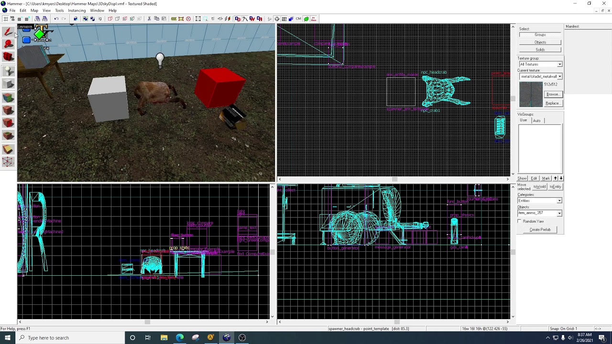The height and width of the screenshot is (344, 612).
Task: Click the Browse texture button
Action: pos(553,95)
